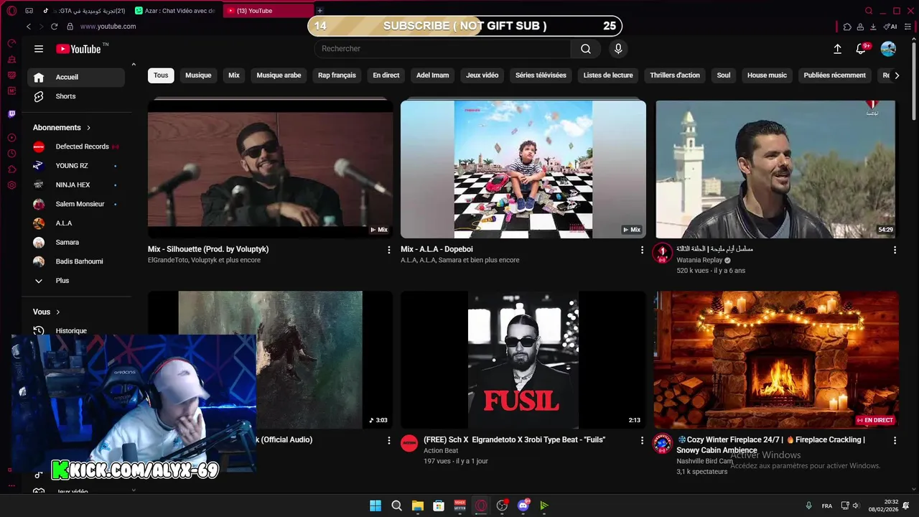Viewport: 919px width, 517px height.
Task: Open Opera easy setup sliders icon
Action: [x=907, y=27]
